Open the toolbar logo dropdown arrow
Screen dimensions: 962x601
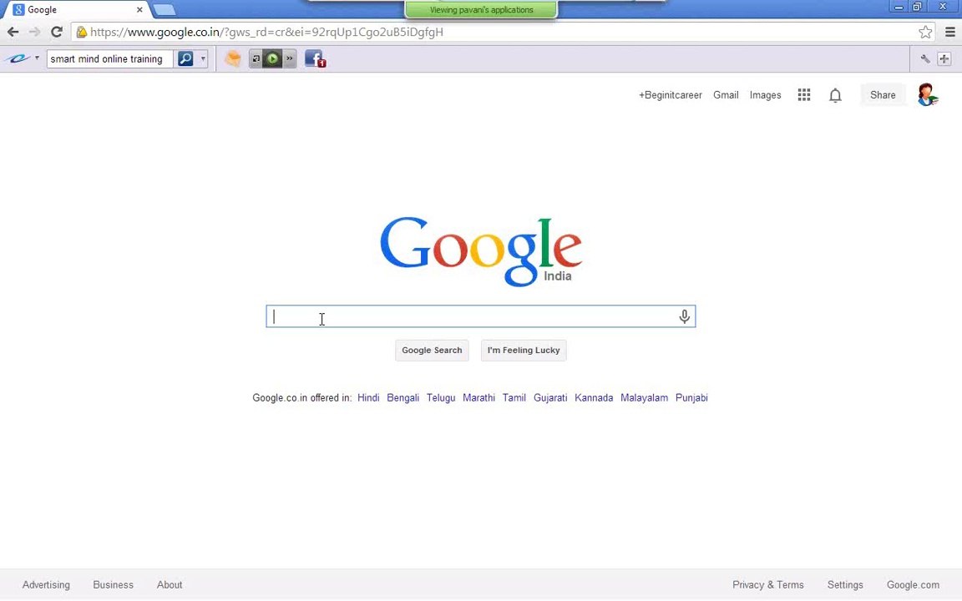(x=37, y=58)
